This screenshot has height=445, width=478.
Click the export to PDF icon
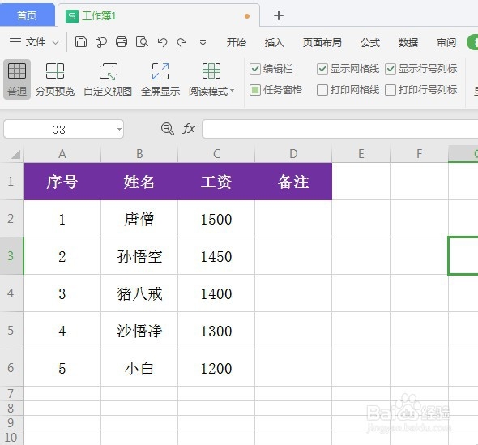pos(101,42)
